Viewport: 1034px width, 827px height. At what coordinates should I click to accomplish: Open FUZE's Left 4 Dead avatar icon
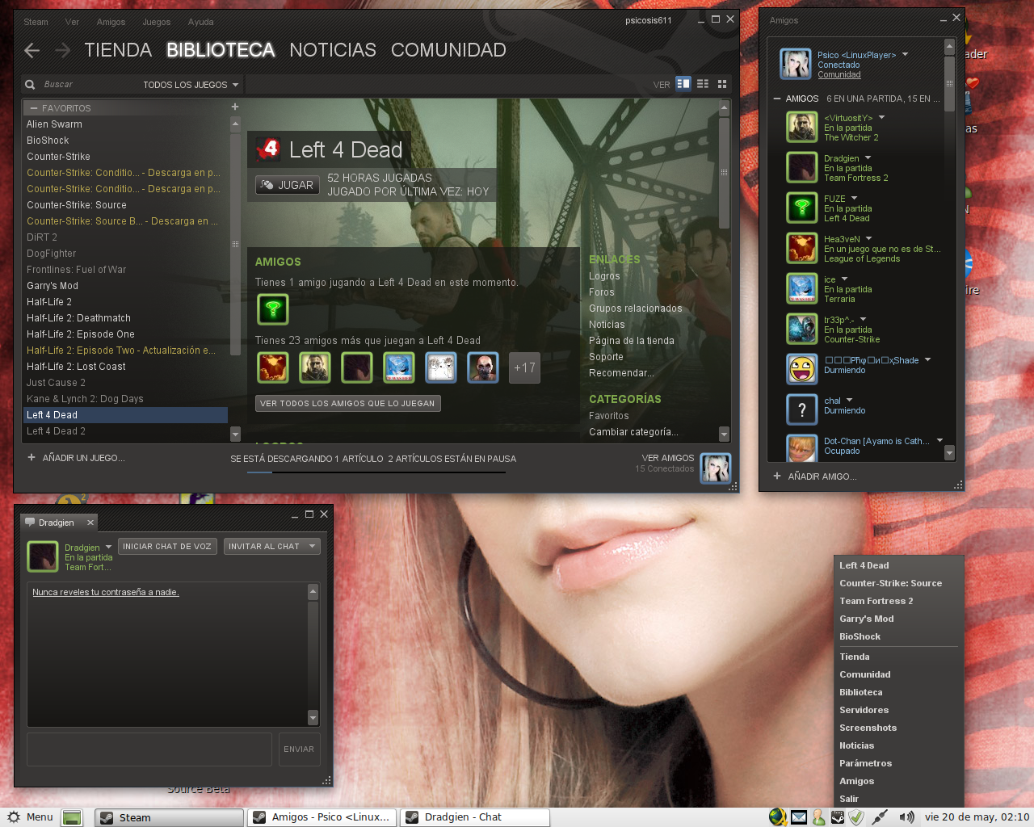point(801,208)
